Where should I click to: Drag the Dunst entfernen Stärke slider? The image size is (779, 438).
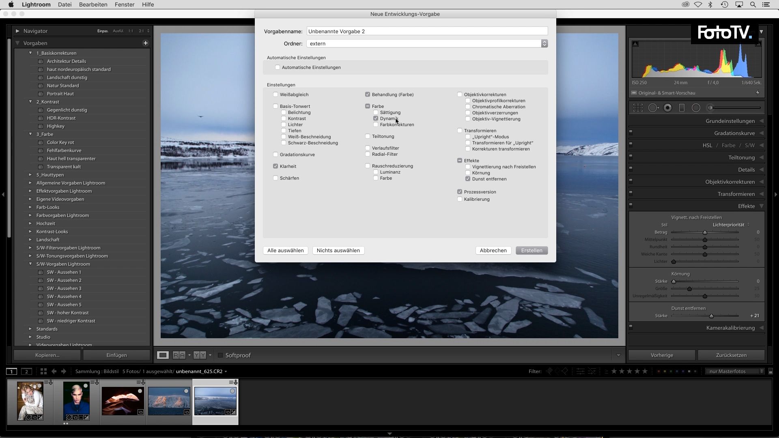pos(712,316)
